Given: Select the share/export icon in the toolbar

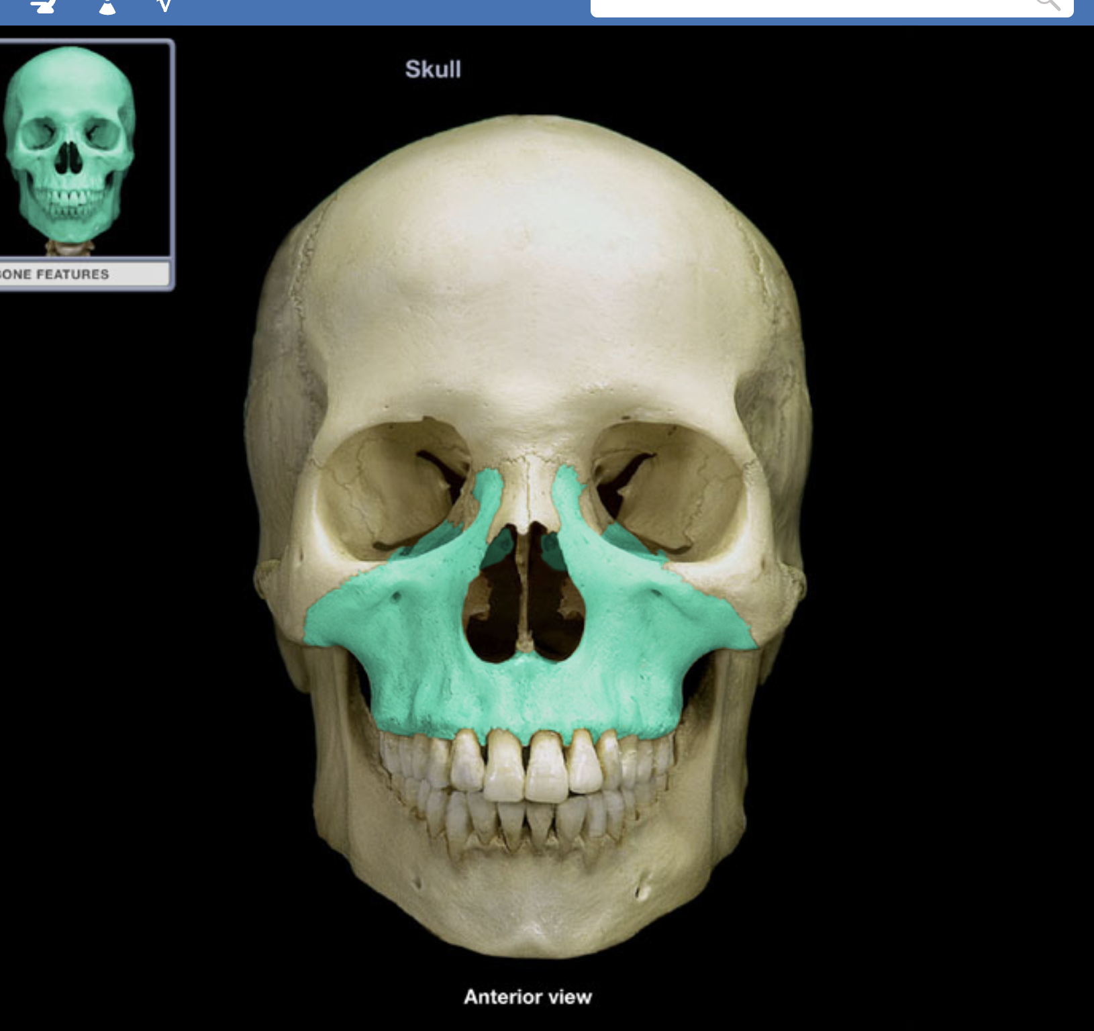Looking at the screenshot, I should tap(44, 7).
